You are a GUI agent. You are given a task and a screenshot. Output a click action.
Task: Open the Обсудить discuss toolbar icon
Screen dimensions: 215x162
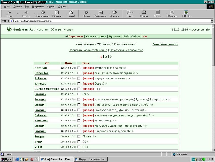[172, 14]
